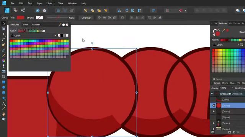Select the Zoom tool
The height and width of the screenshot is (137, 245).
pos(3,119)
